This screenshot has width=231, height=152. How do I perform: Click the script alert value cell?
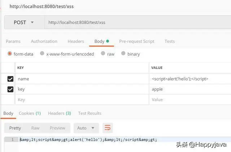190,79
